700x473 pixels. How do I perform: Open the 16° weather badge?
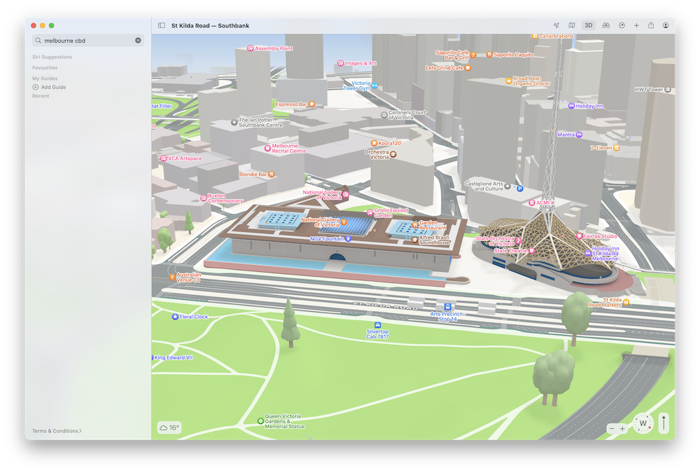pos(169,427)
